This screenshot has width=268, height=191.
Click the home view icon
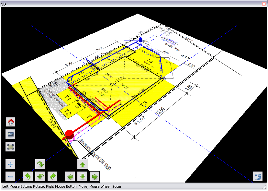coord(11,122)
